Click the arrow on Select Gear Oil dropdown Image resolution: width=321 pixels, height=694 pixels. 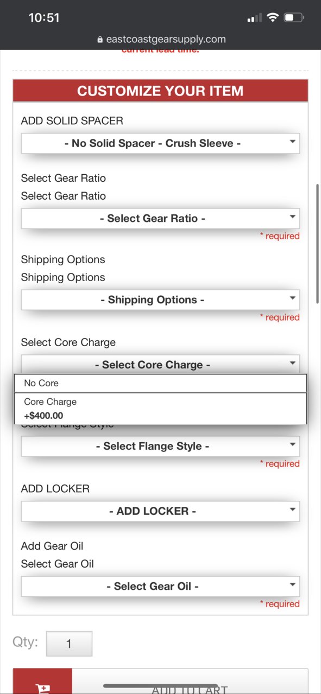(292, 585)
